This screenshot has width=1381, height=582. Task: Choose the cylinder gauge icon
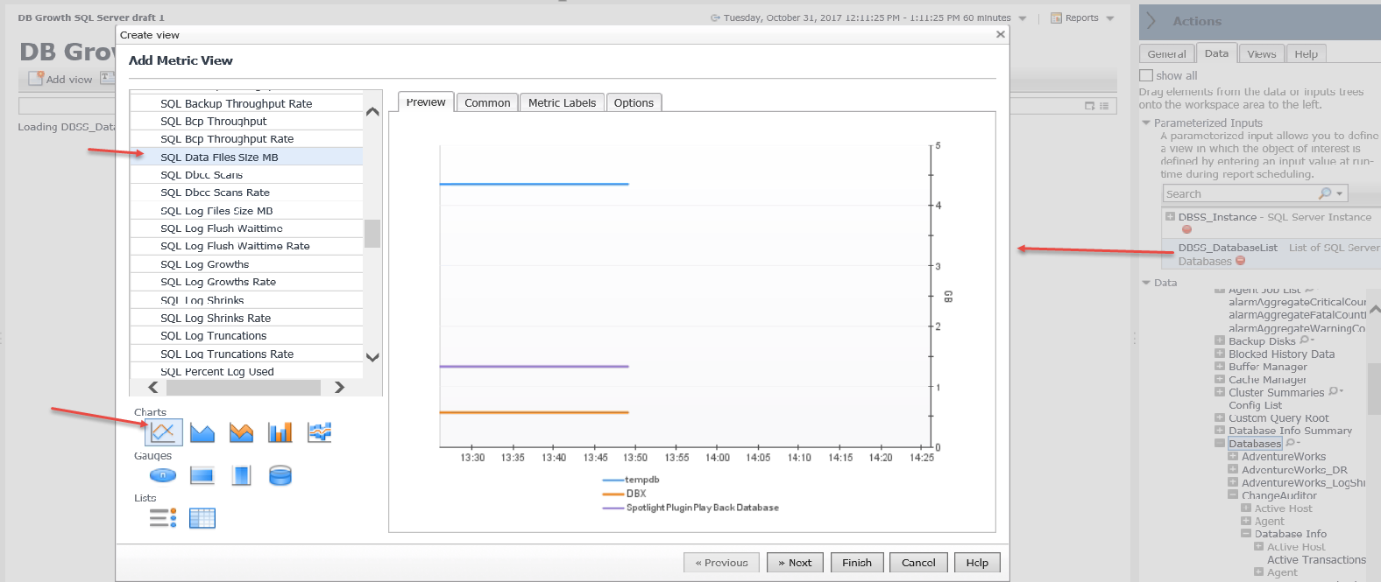point(280,475)
